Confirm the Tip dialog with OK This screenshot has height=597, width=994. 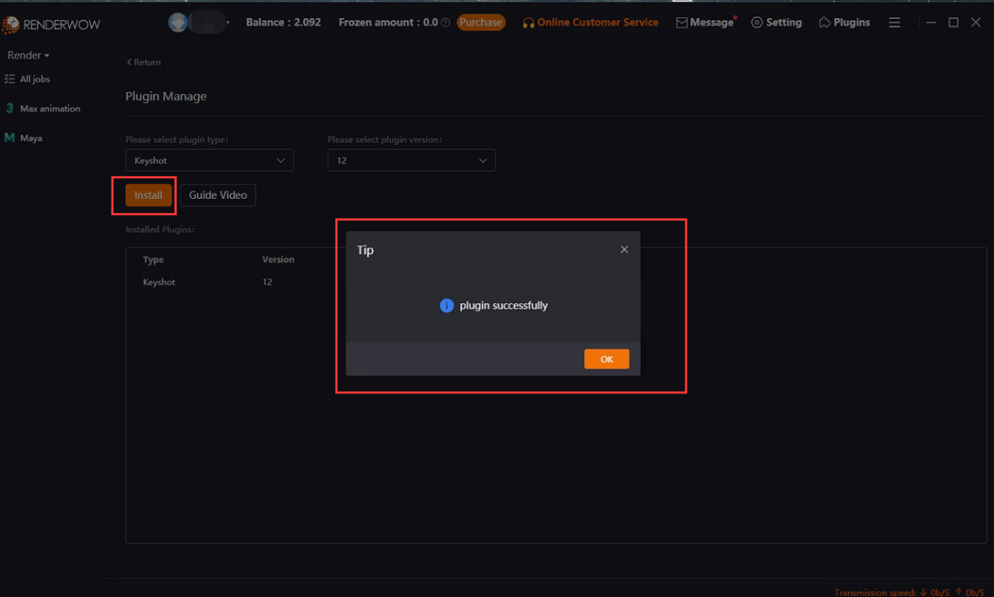tap(606, 358)
